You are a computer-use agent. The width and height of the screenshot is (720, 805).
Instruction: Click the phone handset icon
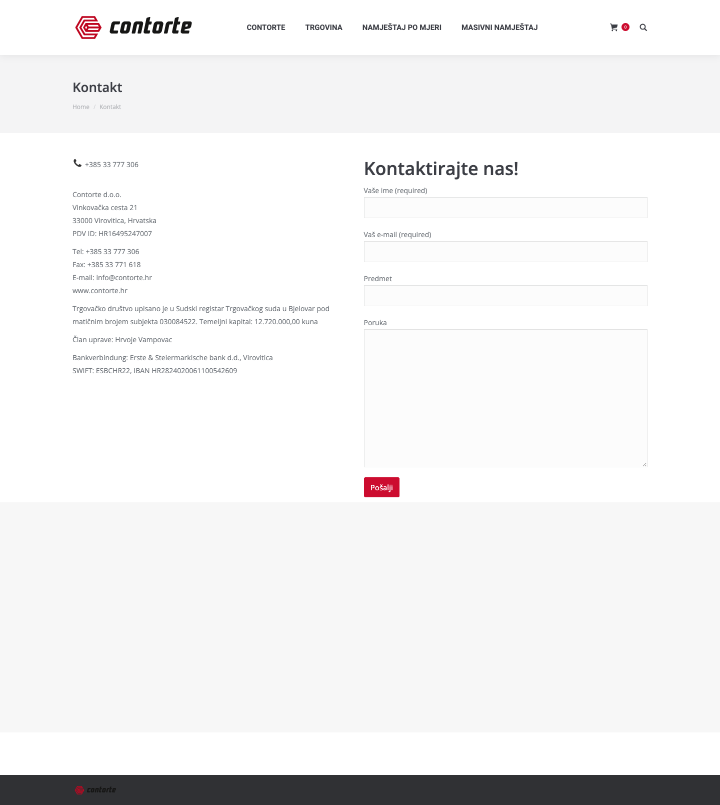point(77,163)
